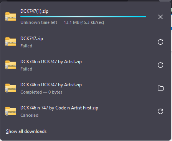This screenshot has height=141, width=172.
Task: Select DCK746 n 747 by Code n Artist First.zip
Action: 59,108
